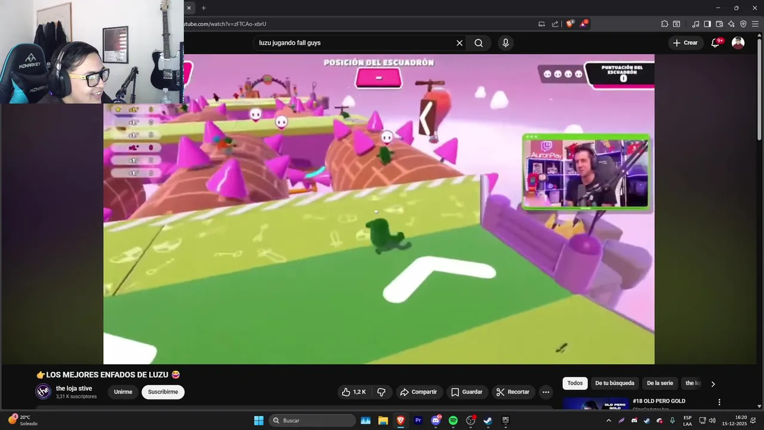This screenshot has width=764, height=430.
Task: Select the De la serie chip
Action: tap(660, 383)
